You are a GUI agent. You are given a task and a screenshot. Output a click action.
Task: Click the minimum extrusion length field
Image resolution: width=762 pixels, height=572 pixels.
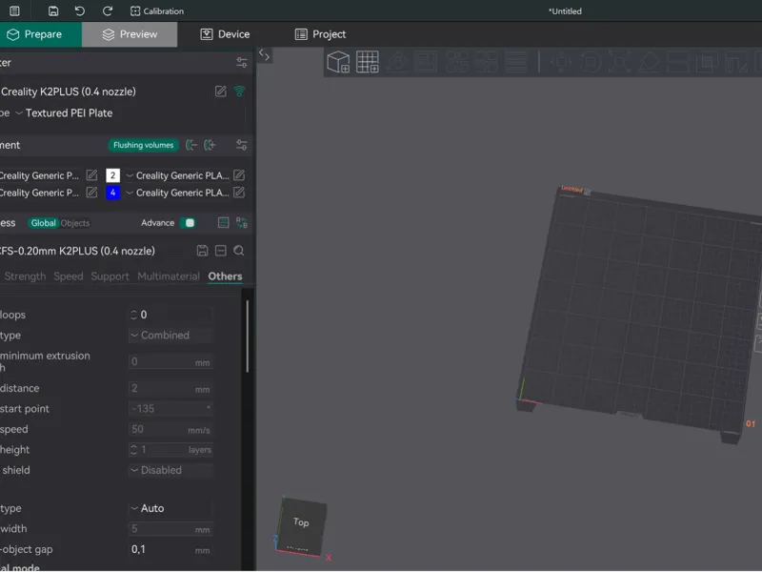coord(170,362)
